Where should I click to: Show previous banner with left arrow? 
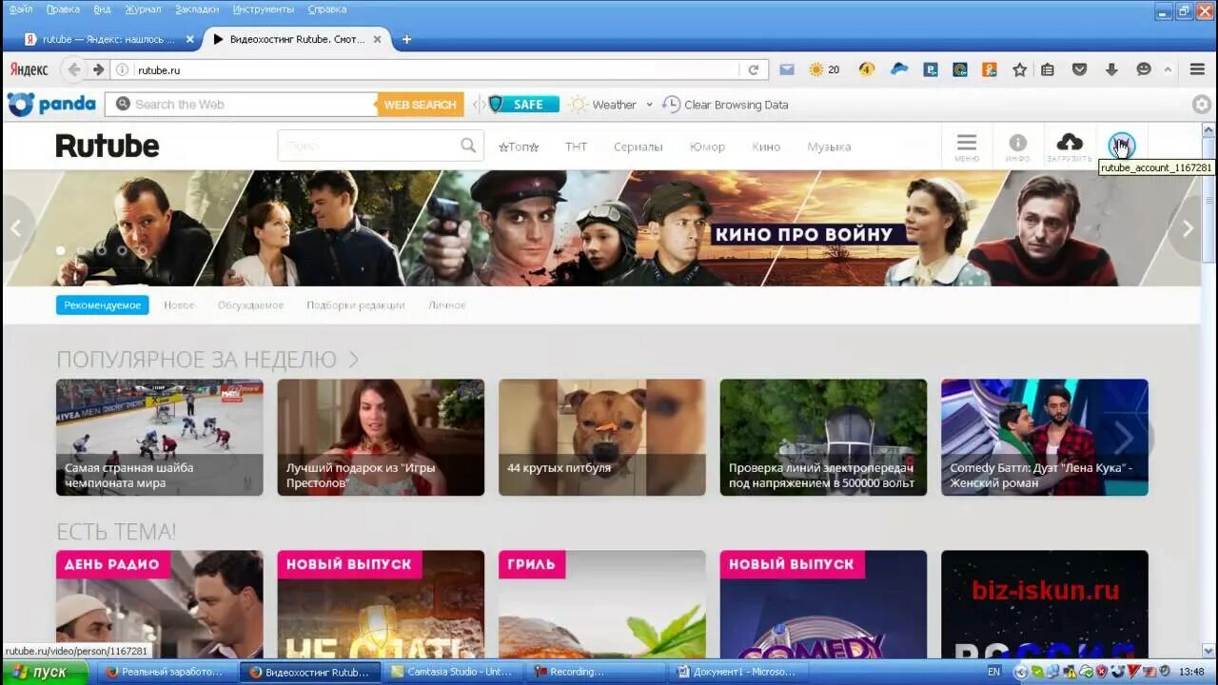pos(16,228)
